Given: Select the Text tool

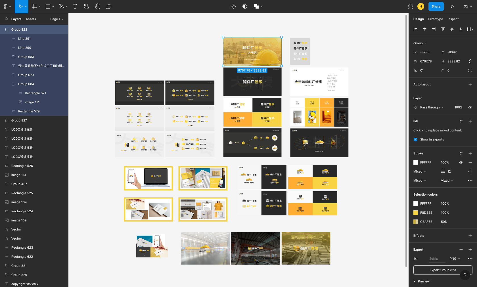Looking at the screenshot, I should point(75,7).
